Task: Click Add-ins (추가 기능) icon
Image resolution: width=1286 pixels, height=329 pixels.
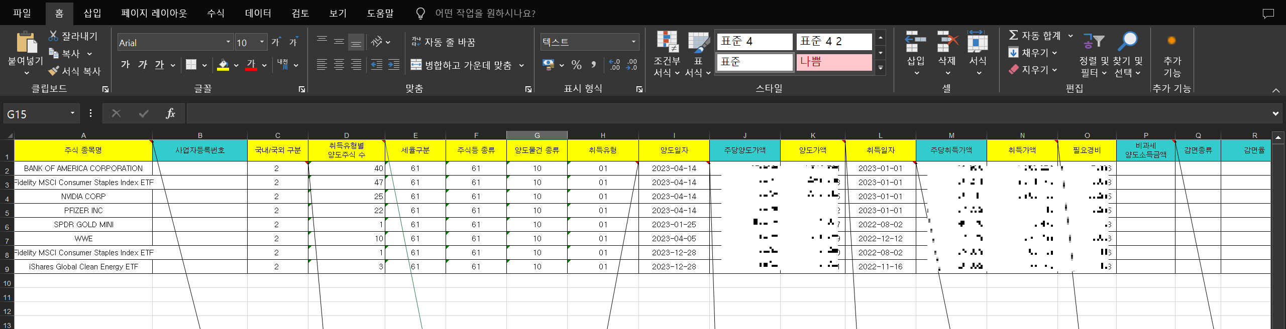Action: click(x=1172, y=41)
